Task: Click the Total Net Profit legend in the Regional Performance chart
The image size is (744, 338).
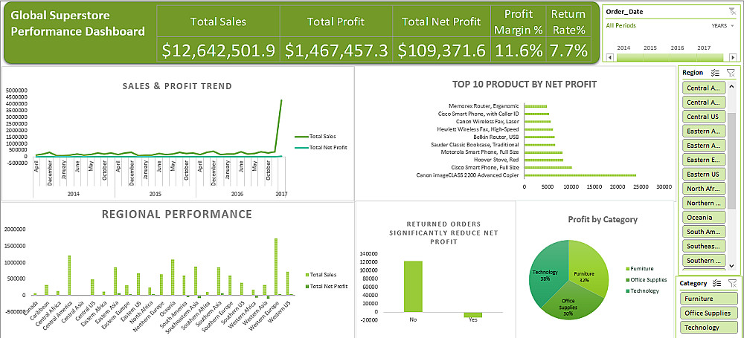Action: point(326,286)
